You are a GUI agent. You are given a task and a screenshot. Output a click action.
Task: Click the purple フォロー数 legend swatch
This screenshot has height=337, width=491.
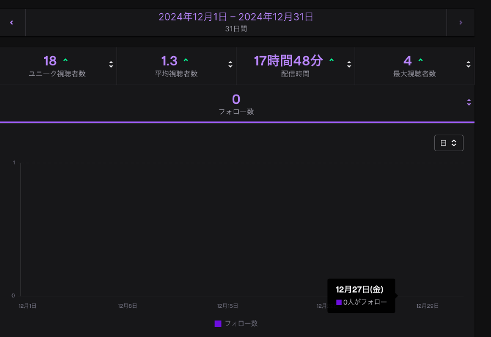(218, 324)
